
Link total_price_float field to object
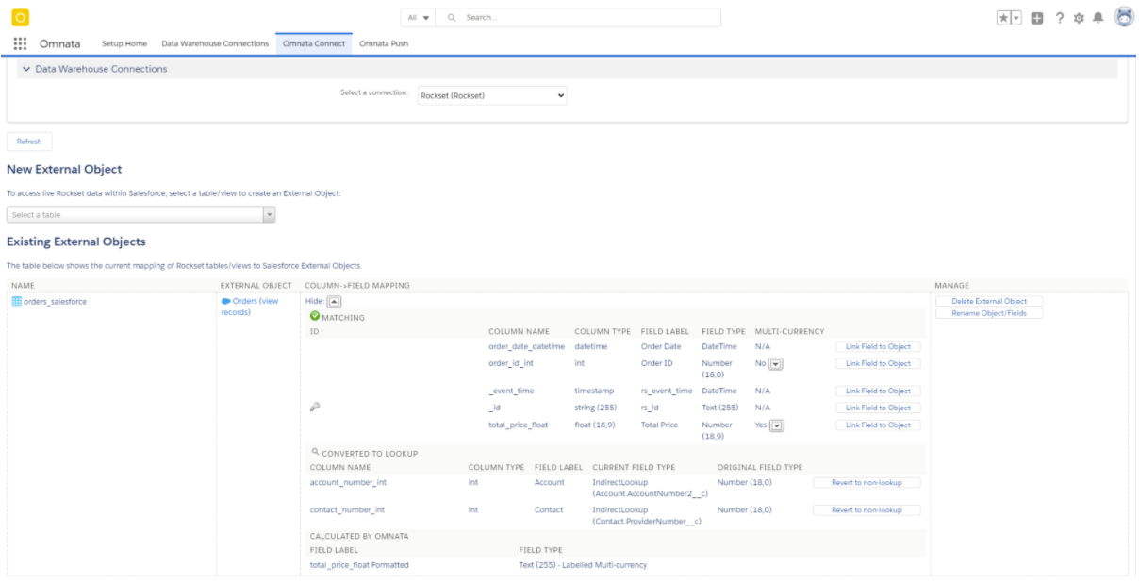coord(878,425)
